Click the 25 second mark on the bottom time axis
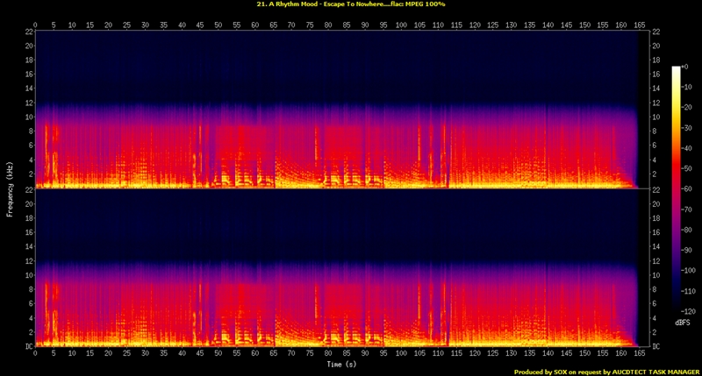 point(127,352)
